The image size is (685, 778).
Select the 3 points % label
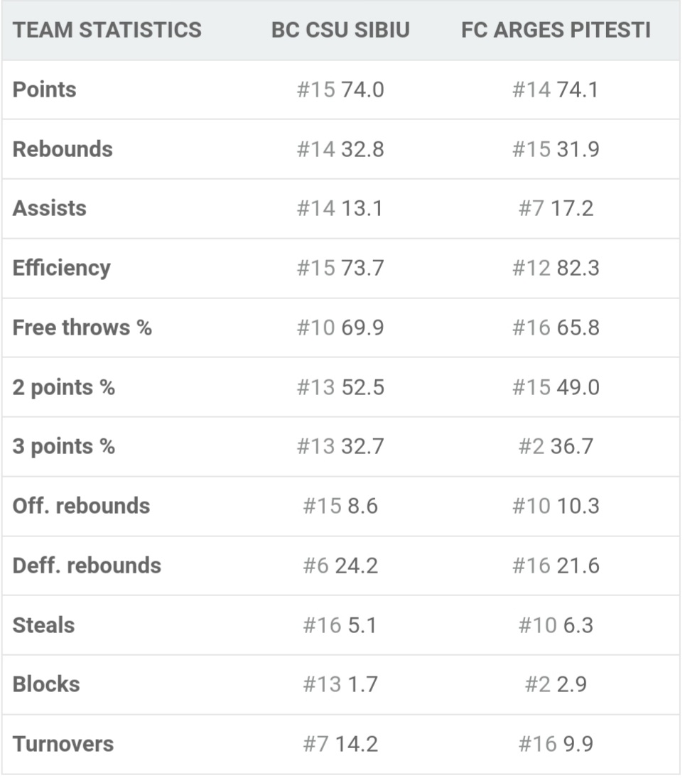tap(64, 447)
